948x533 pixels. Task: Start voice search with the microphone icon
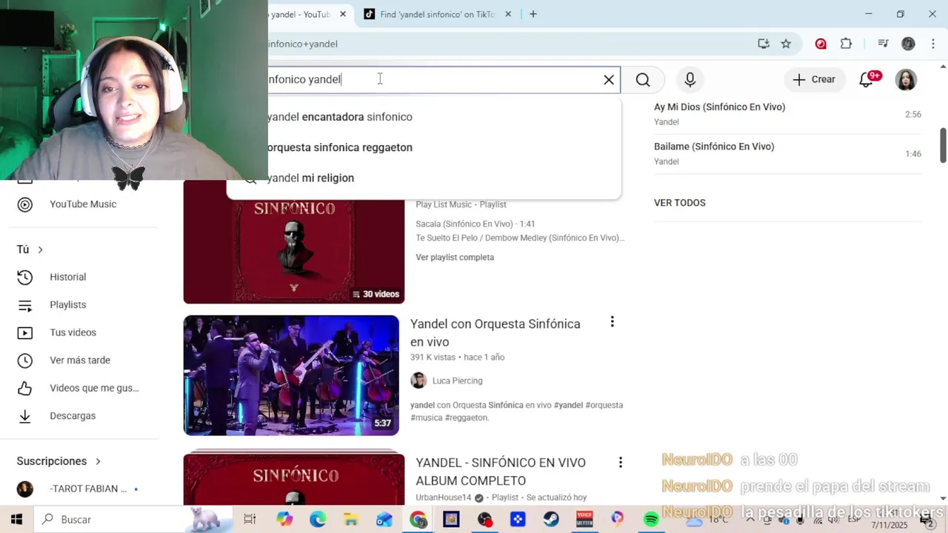pos(690,79)
